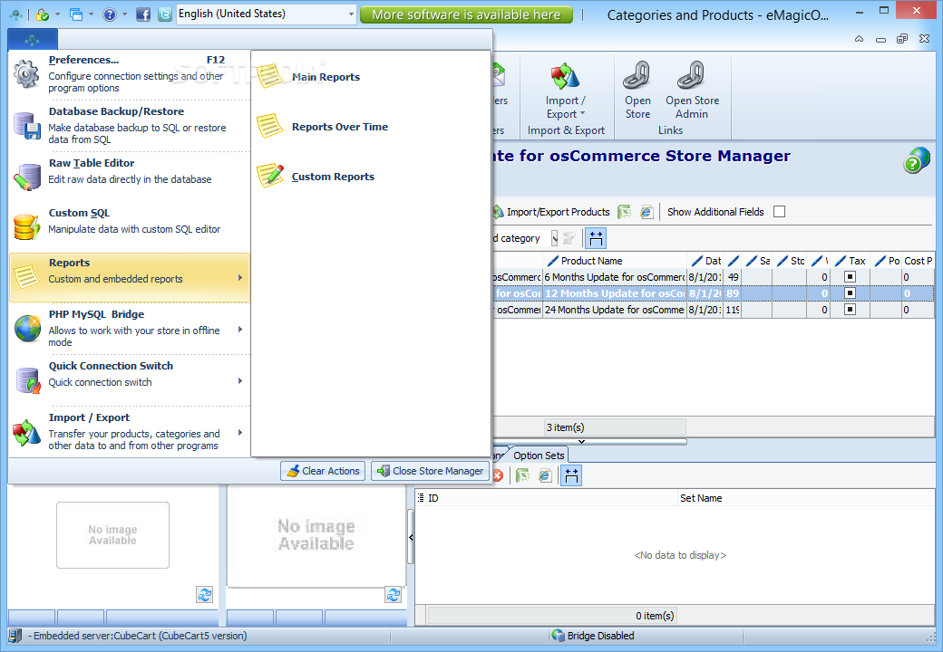Open the Import / Export ribbon dropdown arrow

[582, 114]
